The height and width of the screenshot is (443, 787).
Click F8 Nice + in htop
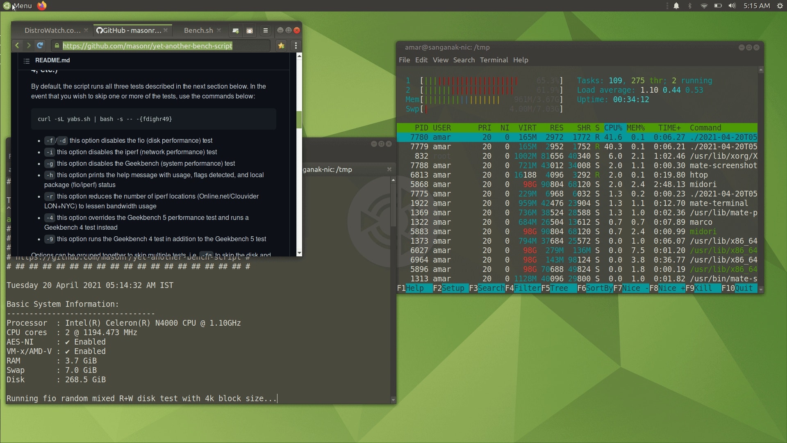[x=667, y=288]
